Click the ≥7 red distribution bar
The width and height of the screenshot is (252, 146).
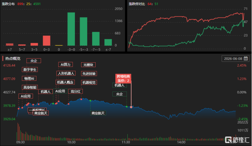click(10, 44)
